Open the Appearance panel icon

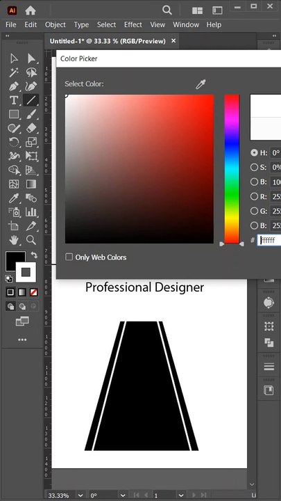[269, 302]
